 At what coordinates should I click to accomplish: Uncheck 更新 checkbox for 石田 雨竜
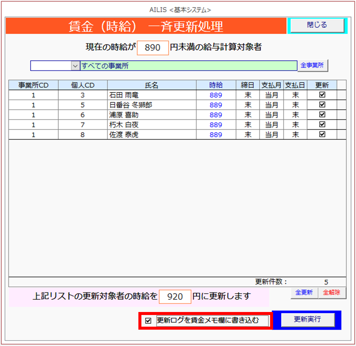(322, 95)
